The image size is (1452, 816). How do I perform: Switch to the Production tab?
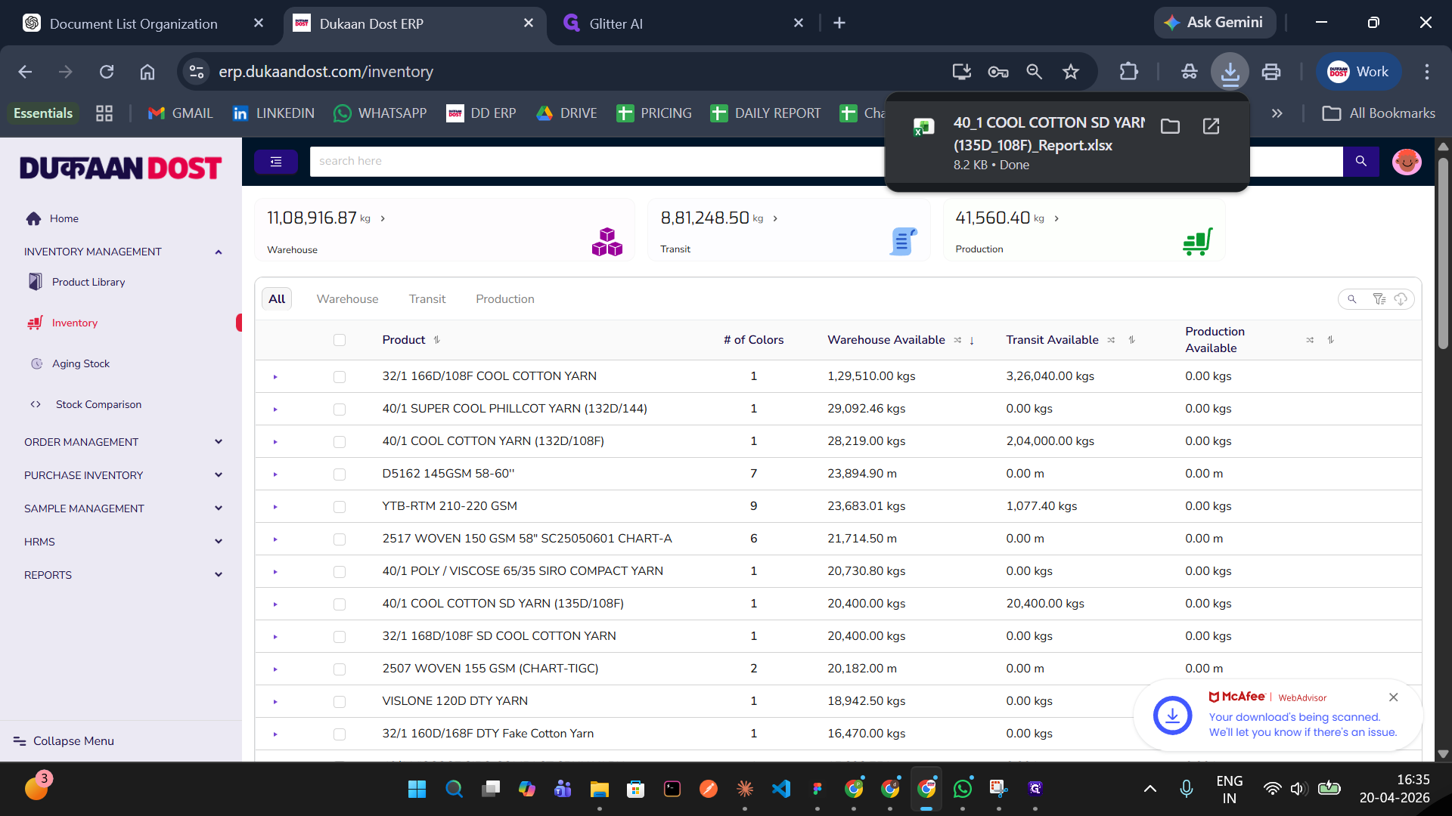pos(504,299)
